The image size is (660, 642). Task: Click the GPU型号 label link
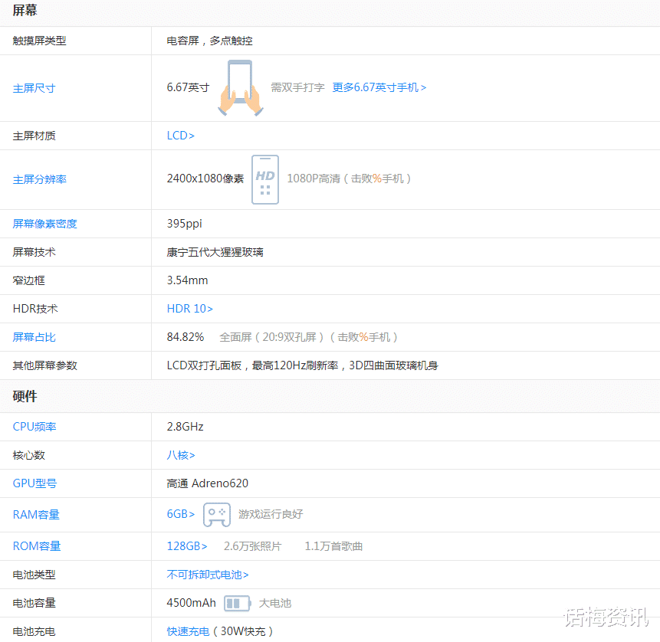(x=34, y=483)
